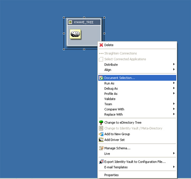Click the Select Connected Applications dashed-box icon
Image resolution: width=191 pixels, height=179 pixels.
click(x=101, y=59)
